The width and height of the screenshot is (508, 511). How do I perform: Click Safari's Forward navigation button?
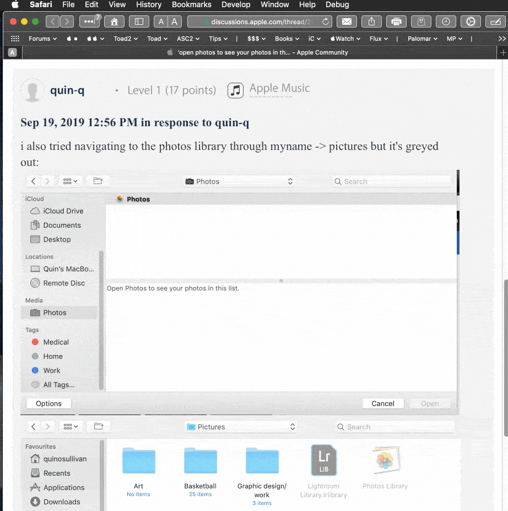[x=67, y=22]
